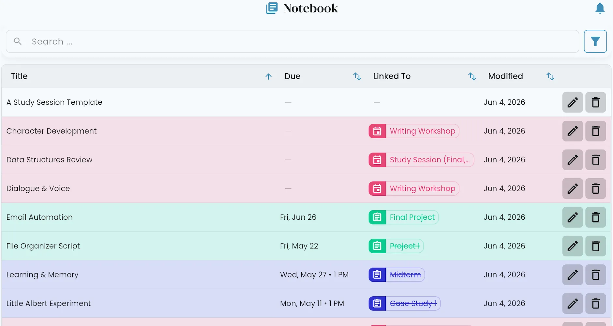
Task: Click the Notebook page title
Action: pyautogui.click(x=310, y=8)
